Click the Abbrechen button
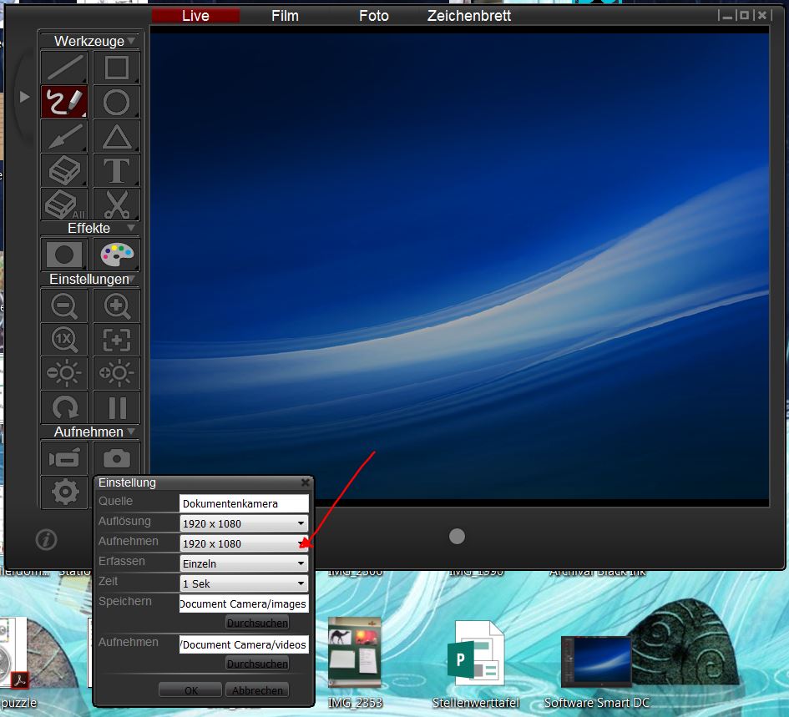 click(x=257, y=690)
